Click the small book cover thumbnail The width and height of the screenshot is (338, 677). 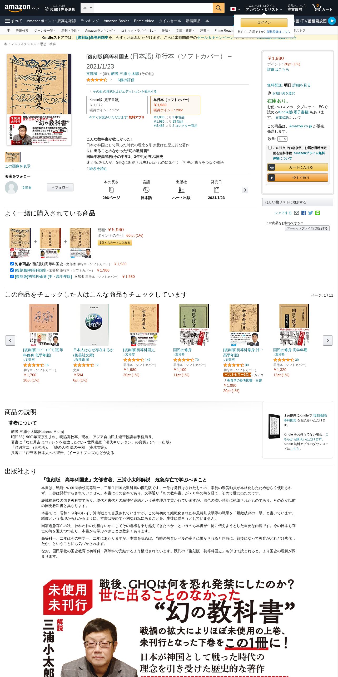pyautogui.click(x=12, y=157)
